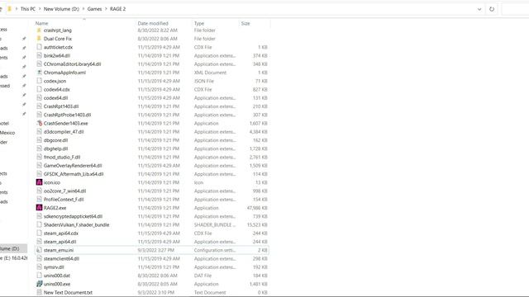Select fmod_studio_F.dll file name

click(62, 157)
